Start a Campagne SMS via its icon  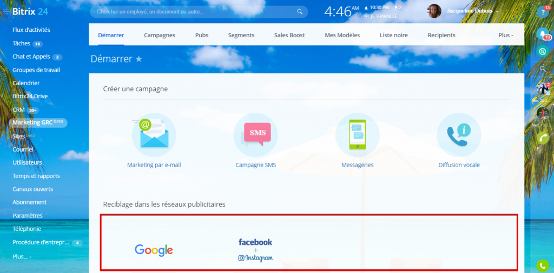(255, 135)
